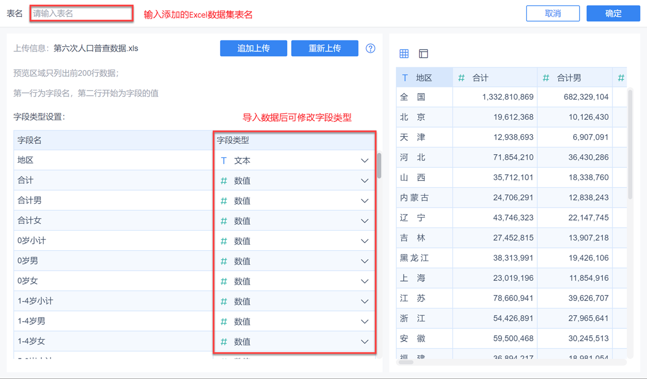Click the number type icon in 合计女 row
The height and width of the screenshot is (379, 647).
pos(224,220)
